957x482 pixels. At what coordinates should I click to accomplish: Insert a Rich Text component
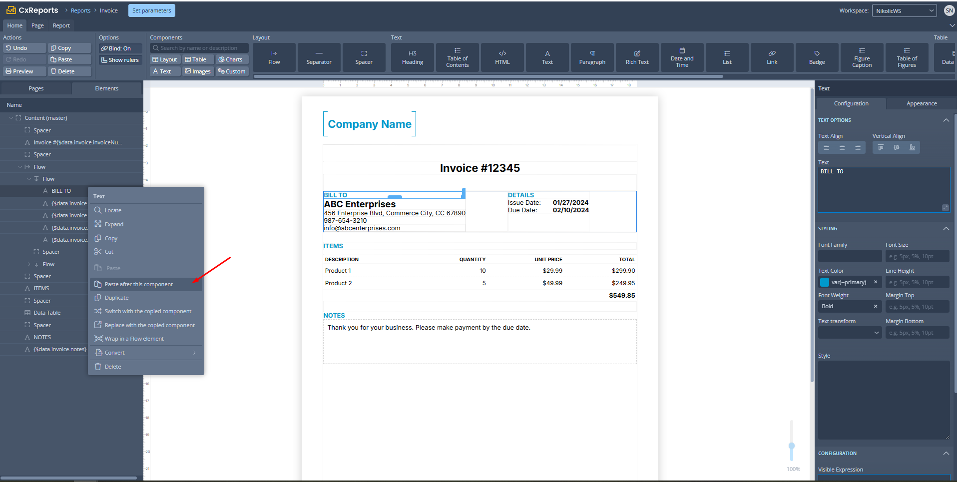point(637,57)
